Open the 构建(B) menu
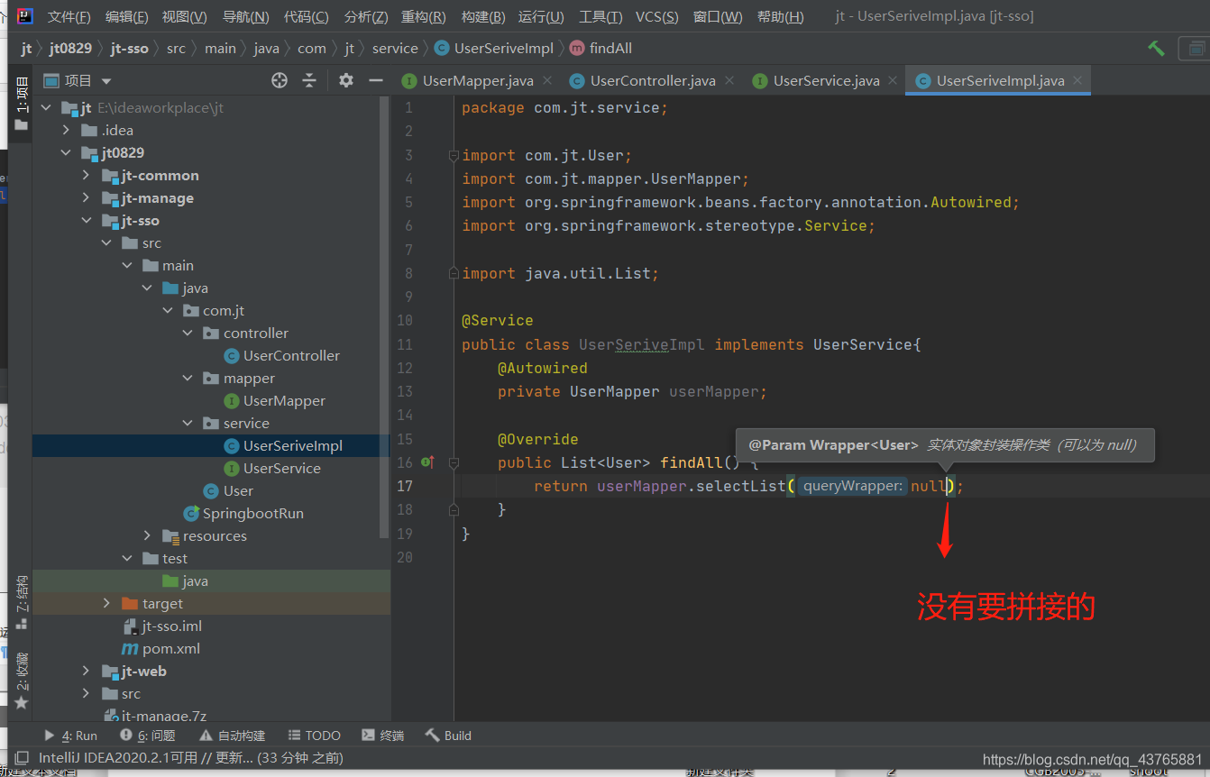 (x=483, y=17)
